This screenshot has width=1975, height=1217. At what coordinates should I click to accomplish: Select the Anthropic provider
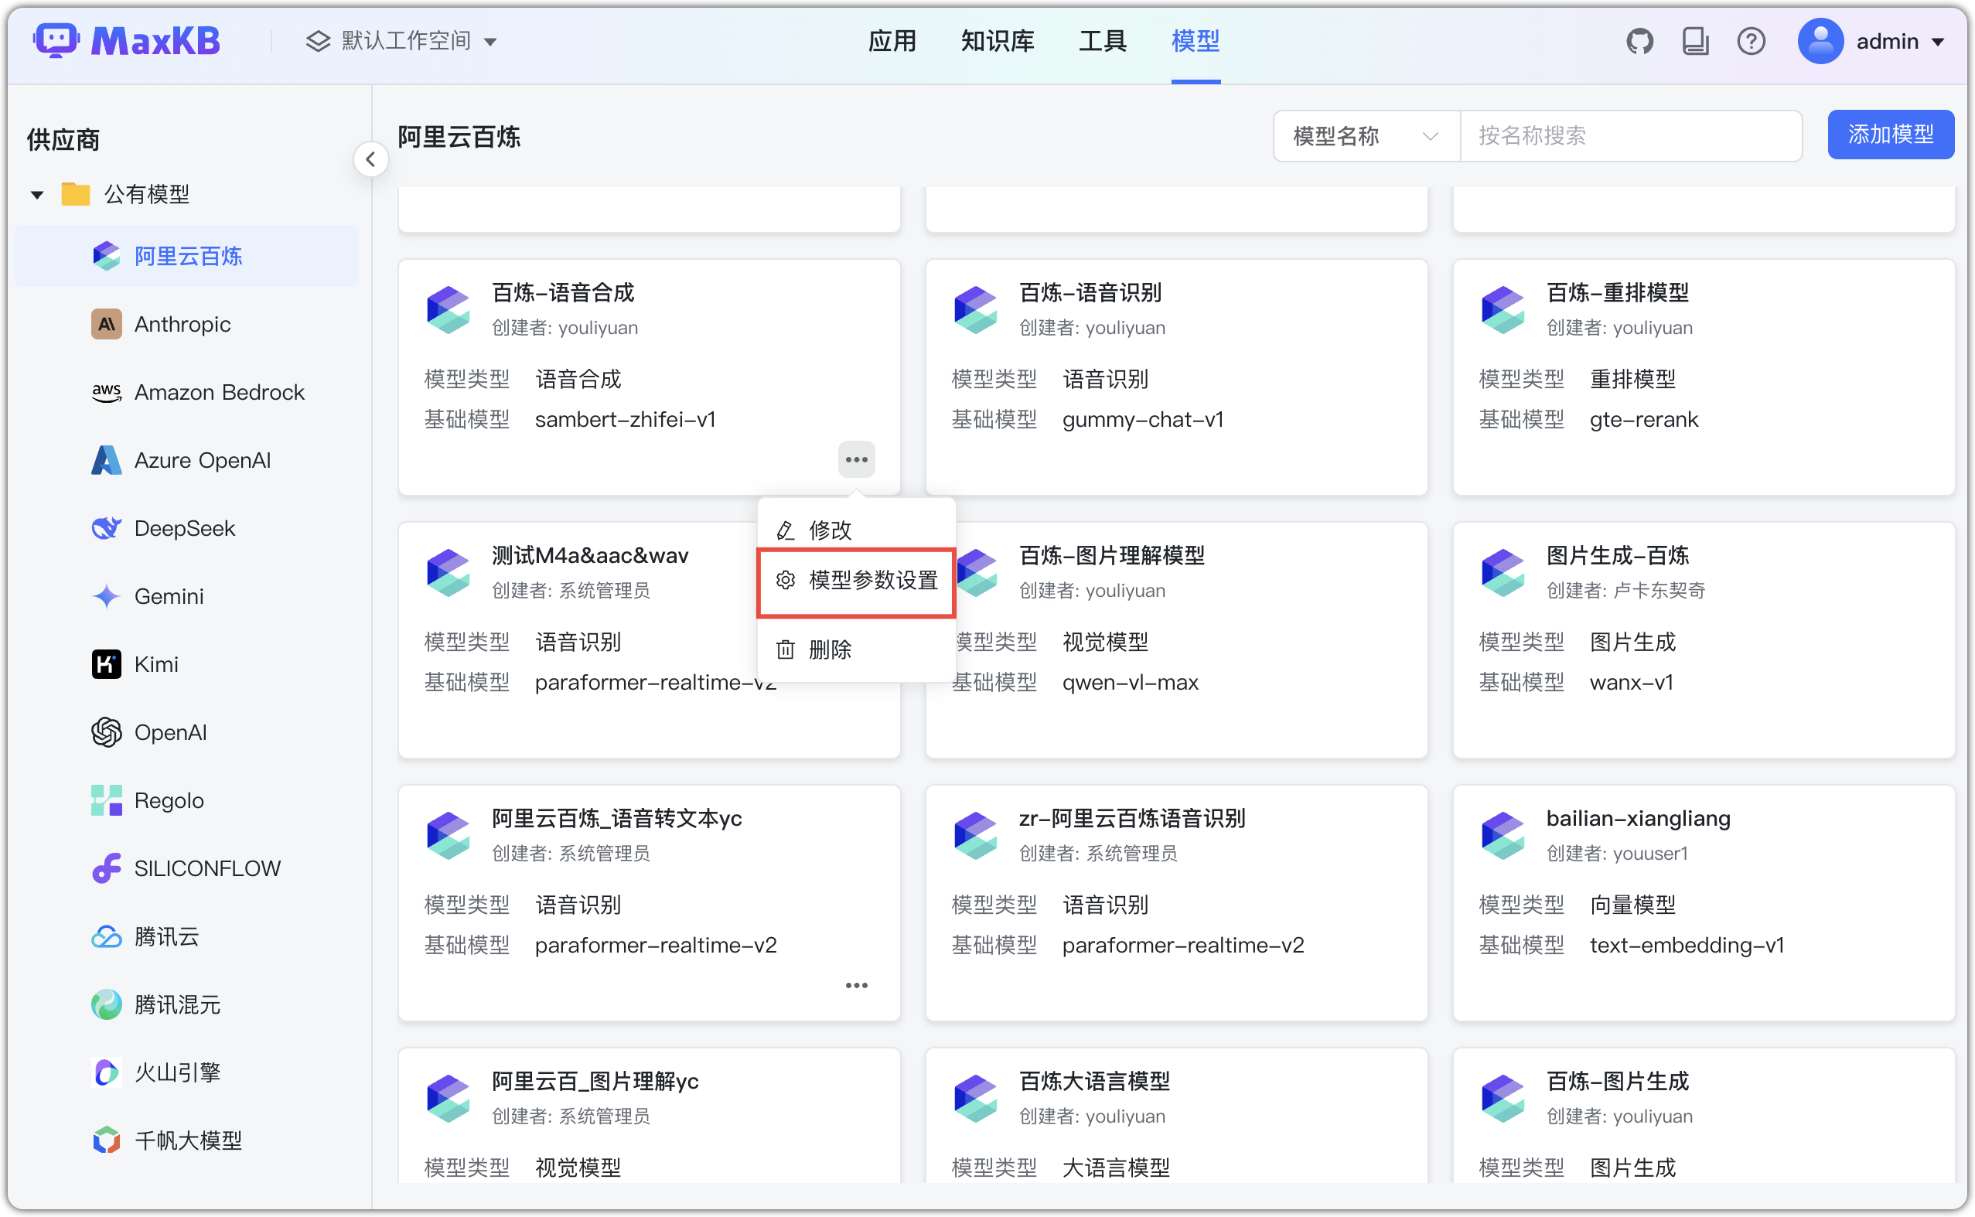click(x=186, y=325)
